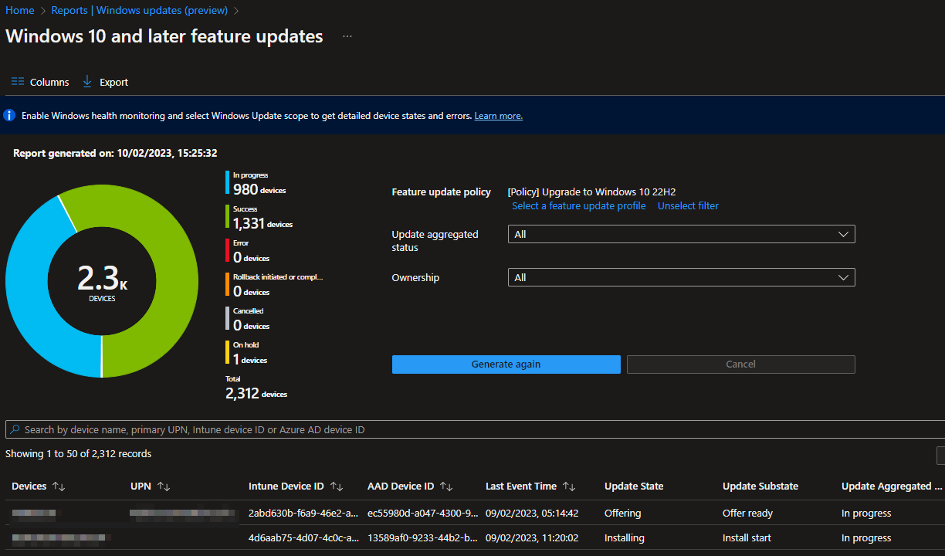The image size is (945, 556).
Task: Click the info icon in the banner
Action: click(9, 116)
